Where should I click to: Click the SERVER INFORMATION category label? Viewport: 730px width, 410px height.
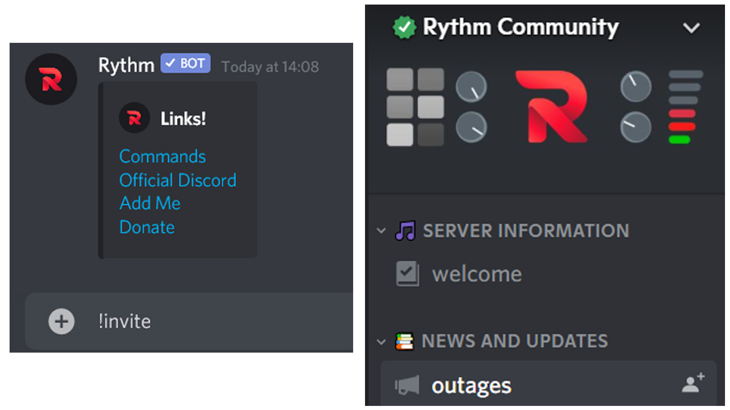pyautogui.click(x=526, y=231)
